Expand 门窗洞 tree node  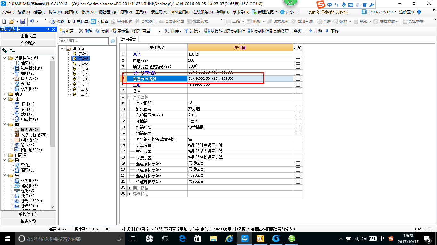tap(4, 155)
